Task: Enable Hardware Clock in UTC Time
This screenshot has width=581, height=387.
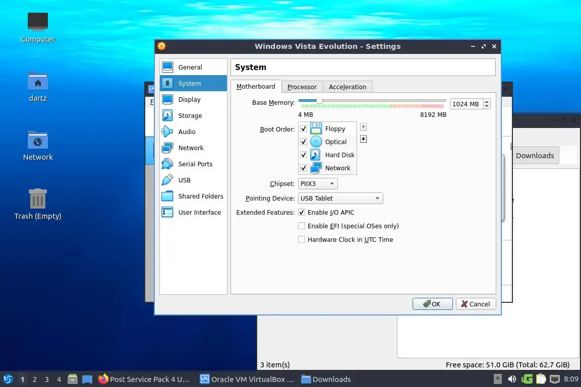Action: coord(302,239)
